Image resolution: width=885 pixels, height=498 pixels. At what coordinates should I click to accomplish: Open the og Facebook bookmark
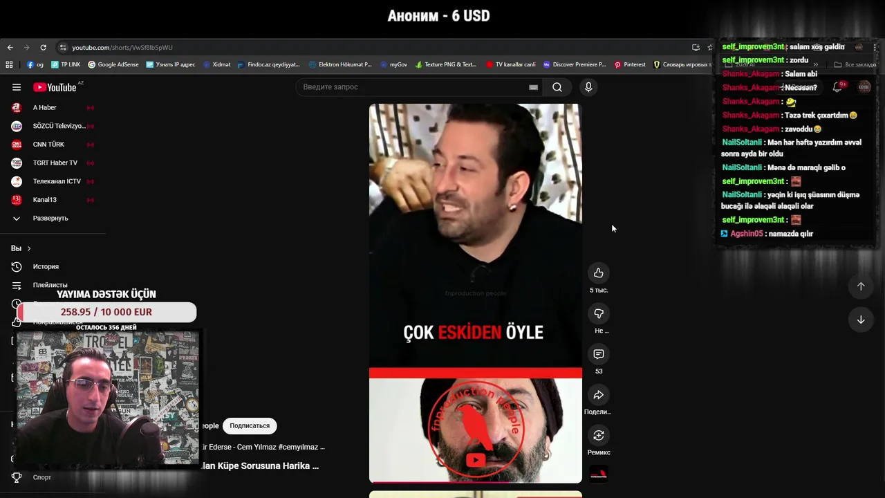point(35,64)
